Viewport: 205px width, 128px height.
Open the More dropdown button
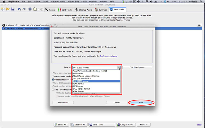click(x=144, y=124)
